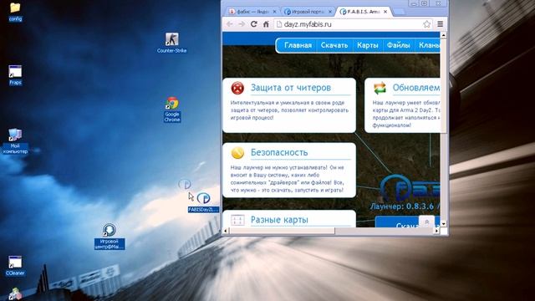
Task: Click the blue Скачать download button
Action: click(x=407, y=222)
